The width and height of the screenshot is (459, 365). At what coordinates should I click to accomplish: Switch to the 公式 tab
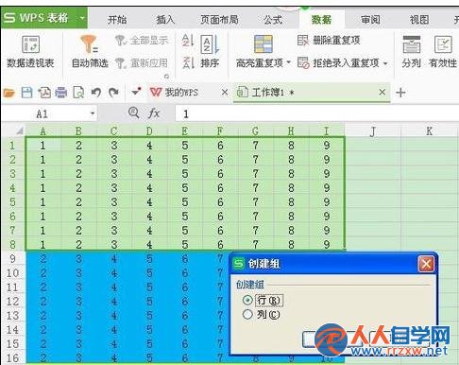point(273,20)
